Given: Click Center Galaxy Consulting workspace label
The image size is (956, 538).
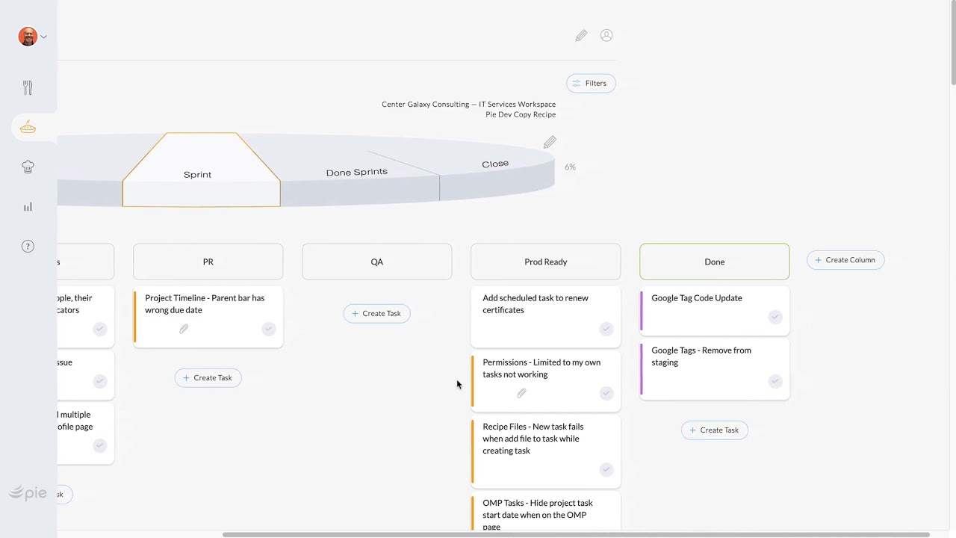Looking at the screenshot, I should click(468, 104).
